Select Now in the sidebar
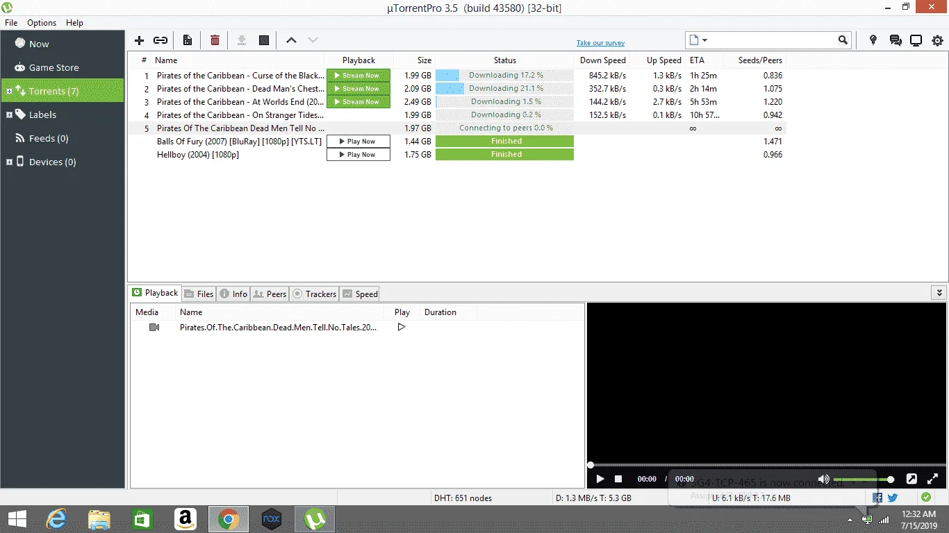The image size is (949, 533). coord(63,44)
